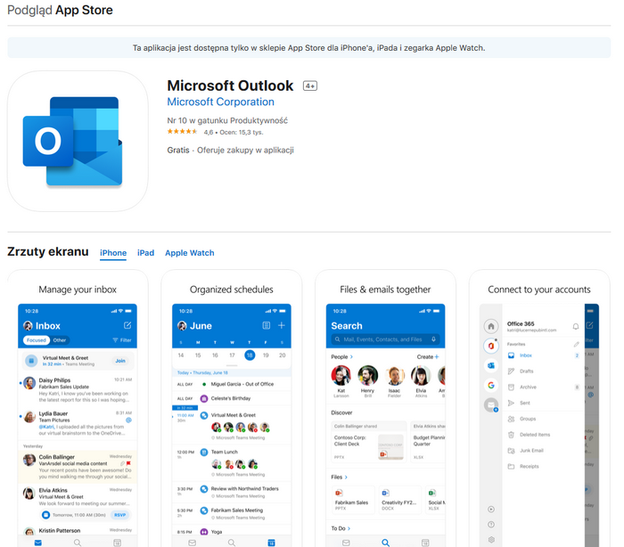Click Henry Brill's contact avatar
The height and width of the screenshot is (547, 624).
(x=367, y=376)
